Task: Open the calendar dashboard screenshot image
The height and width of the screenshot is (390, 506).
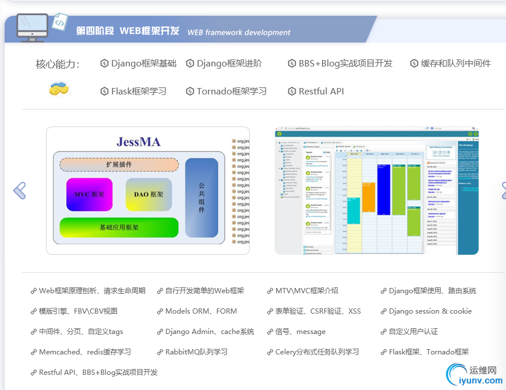Action: pyautogui.click(x=377, y=191)
